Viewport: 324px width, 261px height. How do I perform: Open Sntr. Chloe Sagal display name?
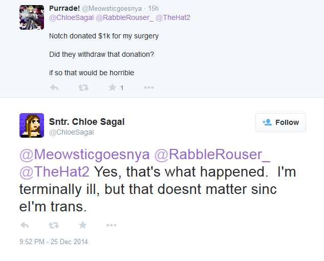87,122
